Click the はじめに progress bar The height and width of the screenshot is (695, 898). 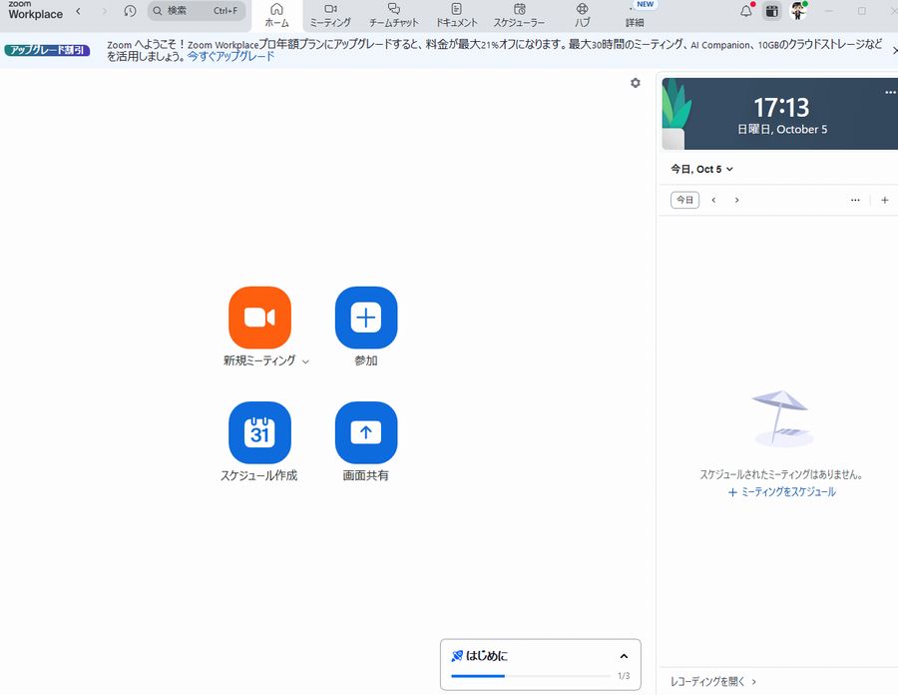pos(530,676)
